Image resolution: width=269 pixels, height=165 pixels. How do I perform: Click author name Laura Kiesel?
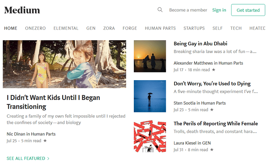pyautogui.click(x=185, y=143)
